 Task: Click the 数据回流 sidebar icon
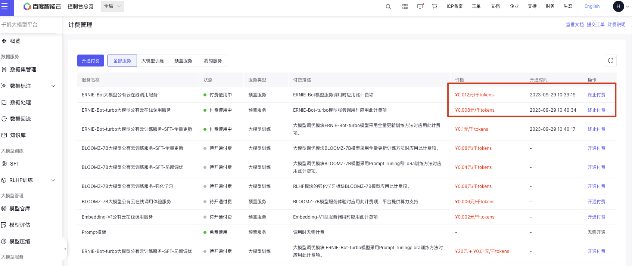[4, 119]
